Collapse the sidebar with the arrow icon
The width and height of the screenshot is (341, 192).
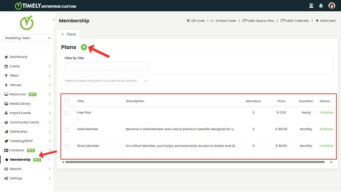pyautogui.click(x=54, y=20)
